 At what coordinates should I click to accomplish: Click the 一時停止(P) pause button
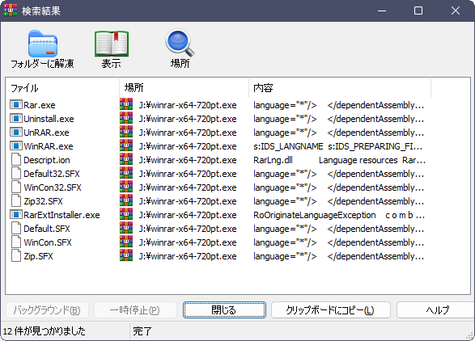[135, 309]
